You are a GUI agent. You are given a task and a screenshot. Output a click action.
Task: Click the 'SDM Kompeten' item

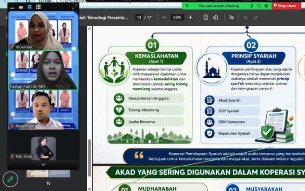click(x=232, y=122)
